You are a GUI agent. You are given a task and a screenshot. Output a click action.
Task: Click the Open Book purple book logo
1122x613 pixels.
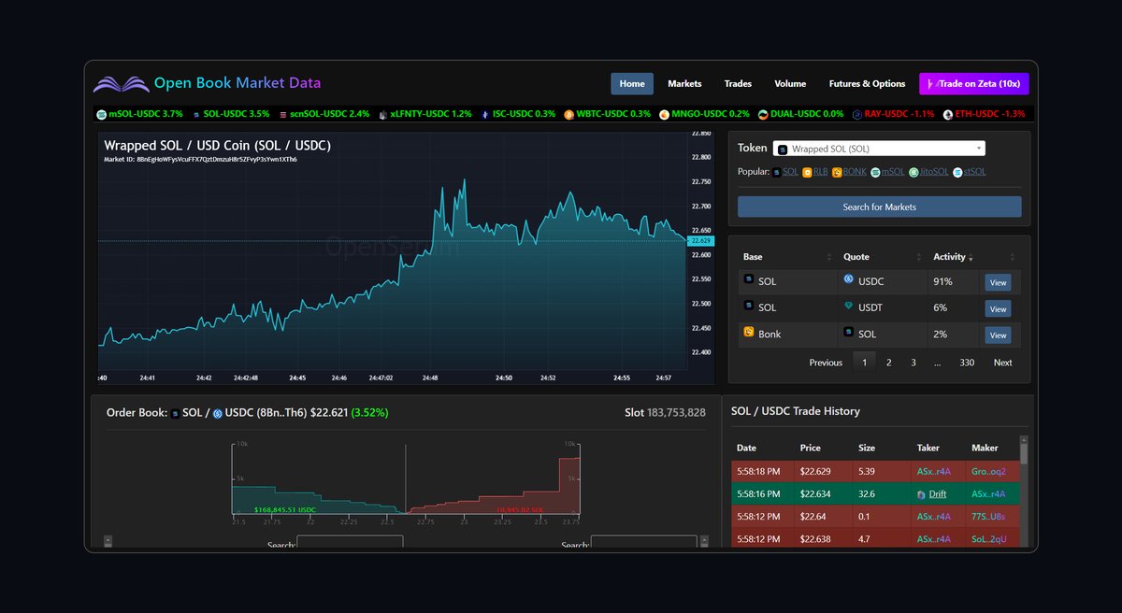tap(122, 83)
